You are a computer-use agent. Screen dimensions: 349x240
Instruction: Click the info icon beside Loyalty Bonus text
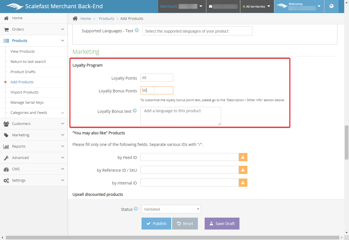coord(135,111)
